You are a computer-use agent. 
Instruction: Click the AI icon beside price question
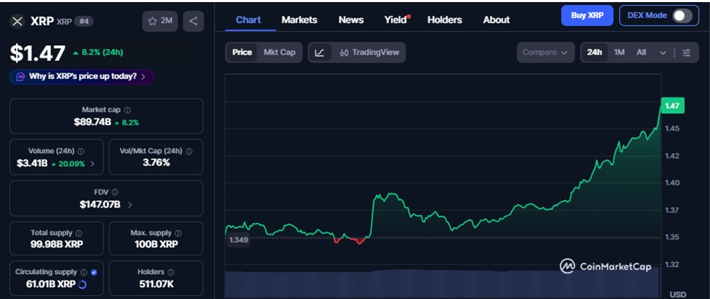tap(20, 77)
